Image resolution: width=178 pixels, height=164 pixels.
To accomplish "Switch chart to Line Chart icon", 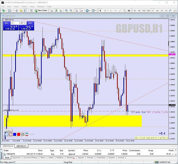I will (61, 11).
